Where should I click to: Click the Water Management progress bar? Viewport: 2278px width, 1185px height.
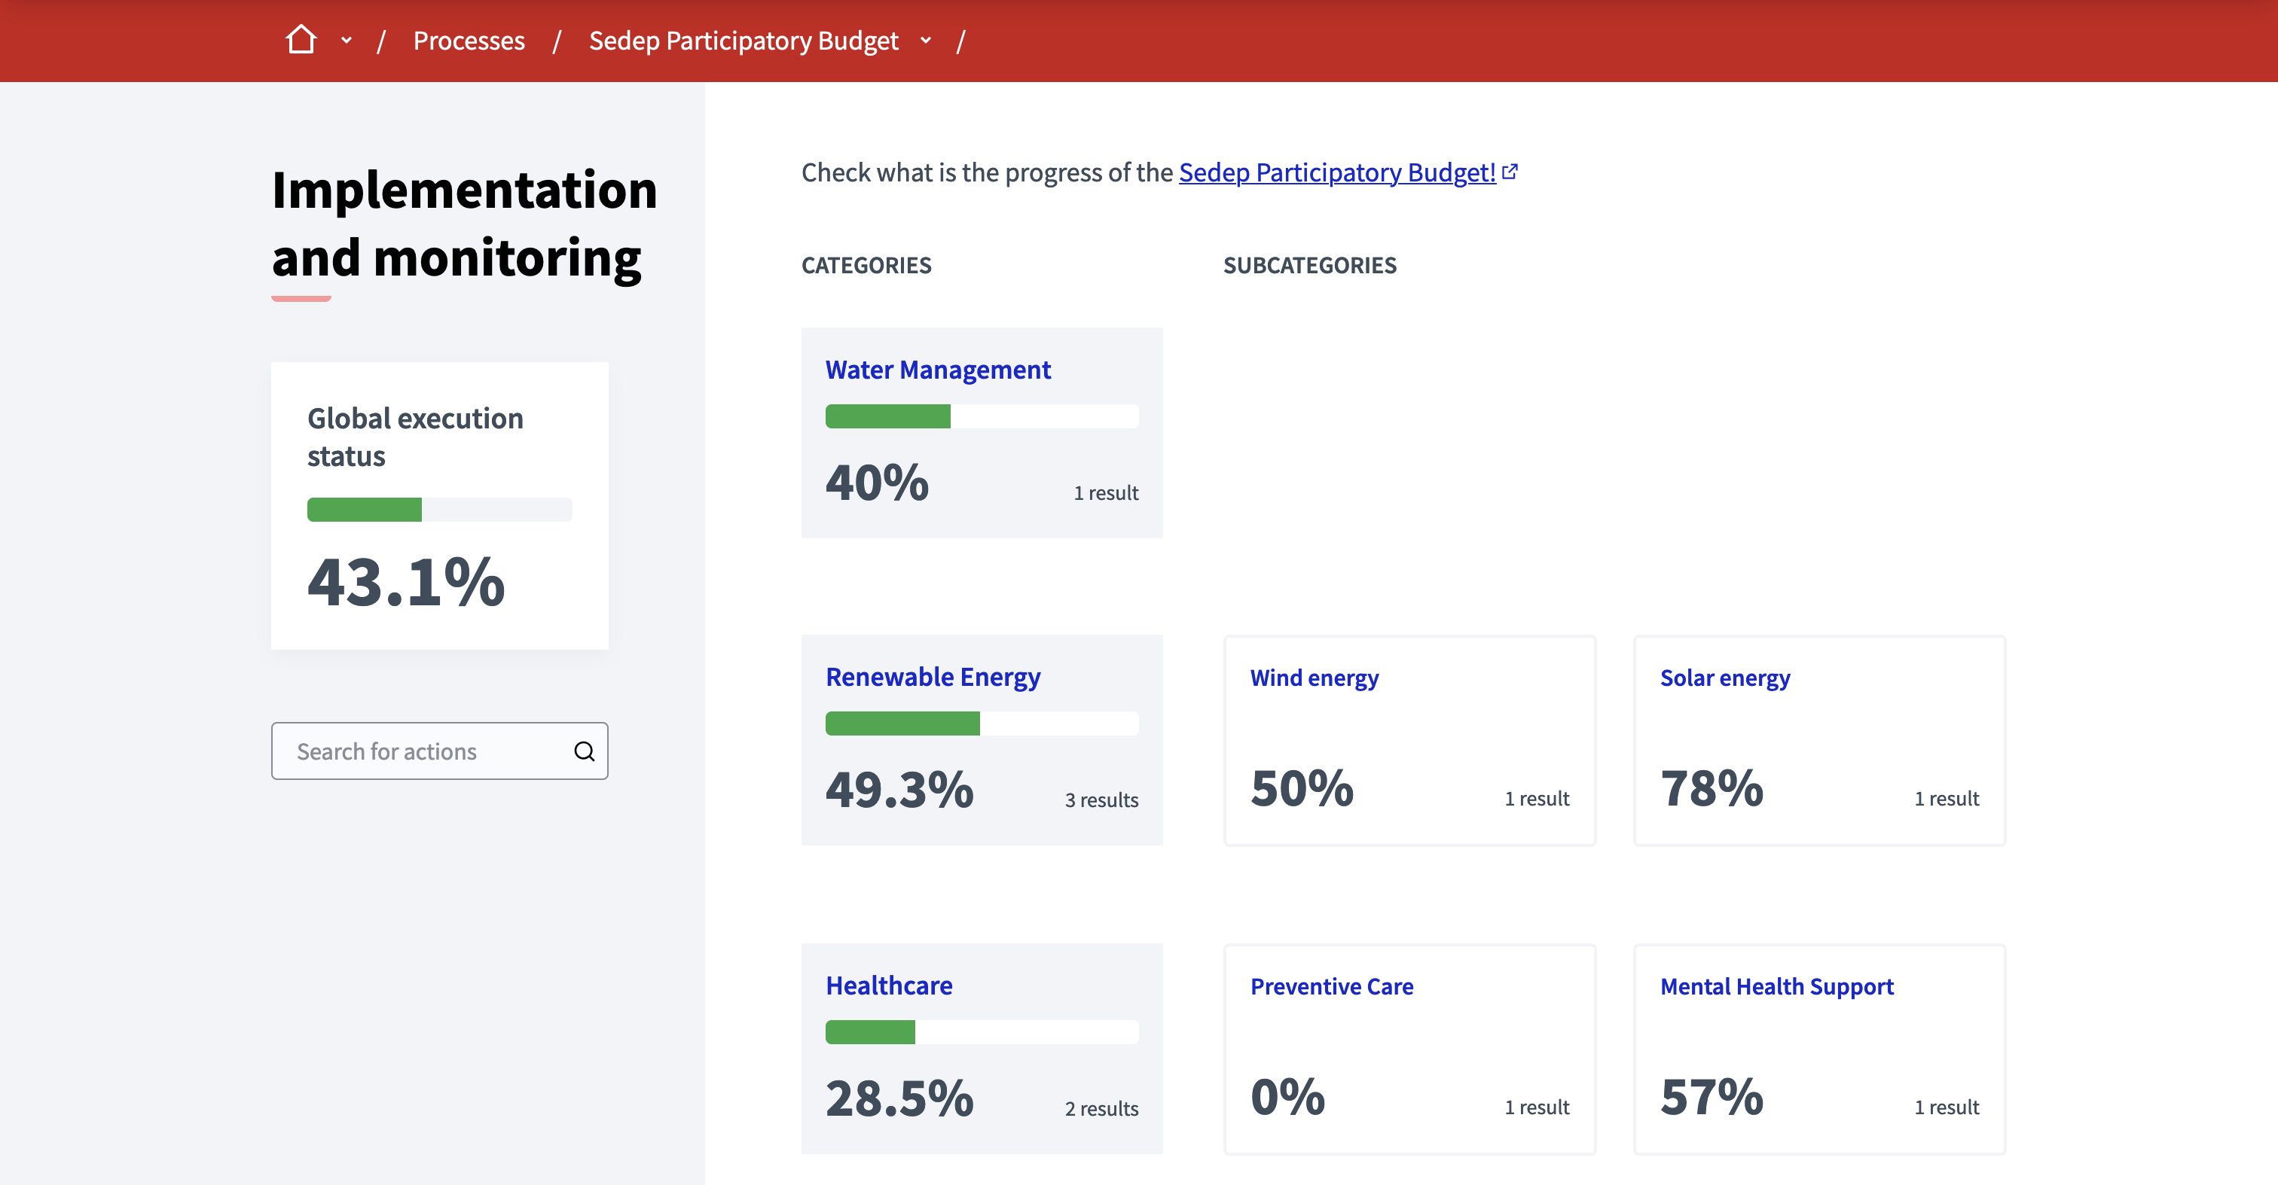982,416
